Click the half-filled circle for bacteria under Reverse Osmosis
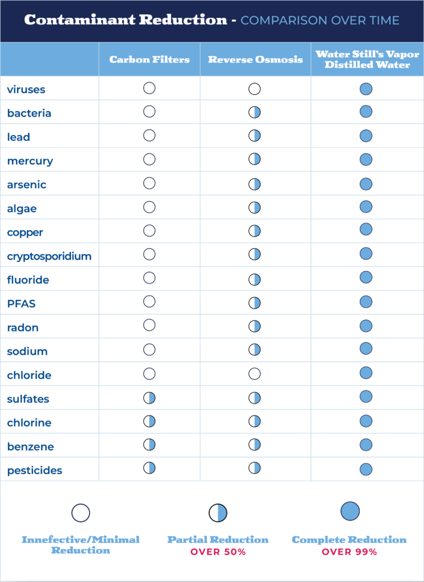 (254, 112)
